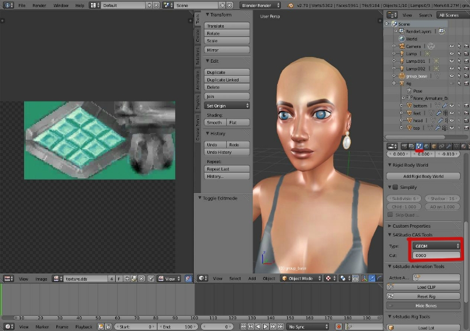Toggle the timeline preview range clock icon
The height and width of the screenshot is (331, 470).
[100, 326]
